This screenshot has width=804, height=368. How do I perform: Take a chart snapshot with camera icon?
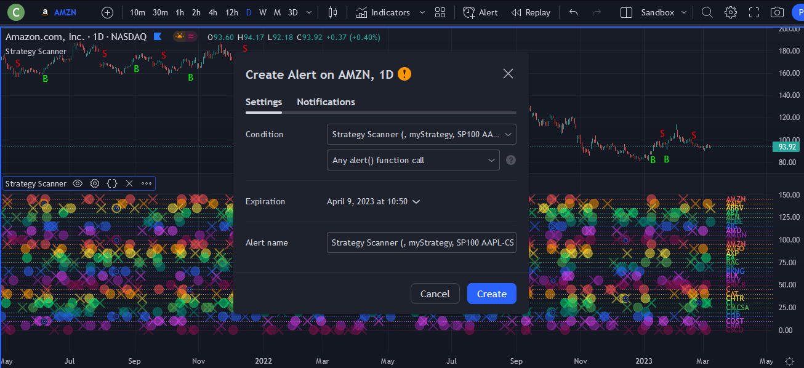(x=778, y=12)
